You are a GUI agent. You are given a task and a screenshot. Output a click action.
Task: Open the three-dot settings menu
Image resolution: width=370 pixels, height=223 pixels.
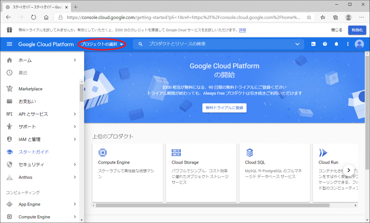point(348,44)
